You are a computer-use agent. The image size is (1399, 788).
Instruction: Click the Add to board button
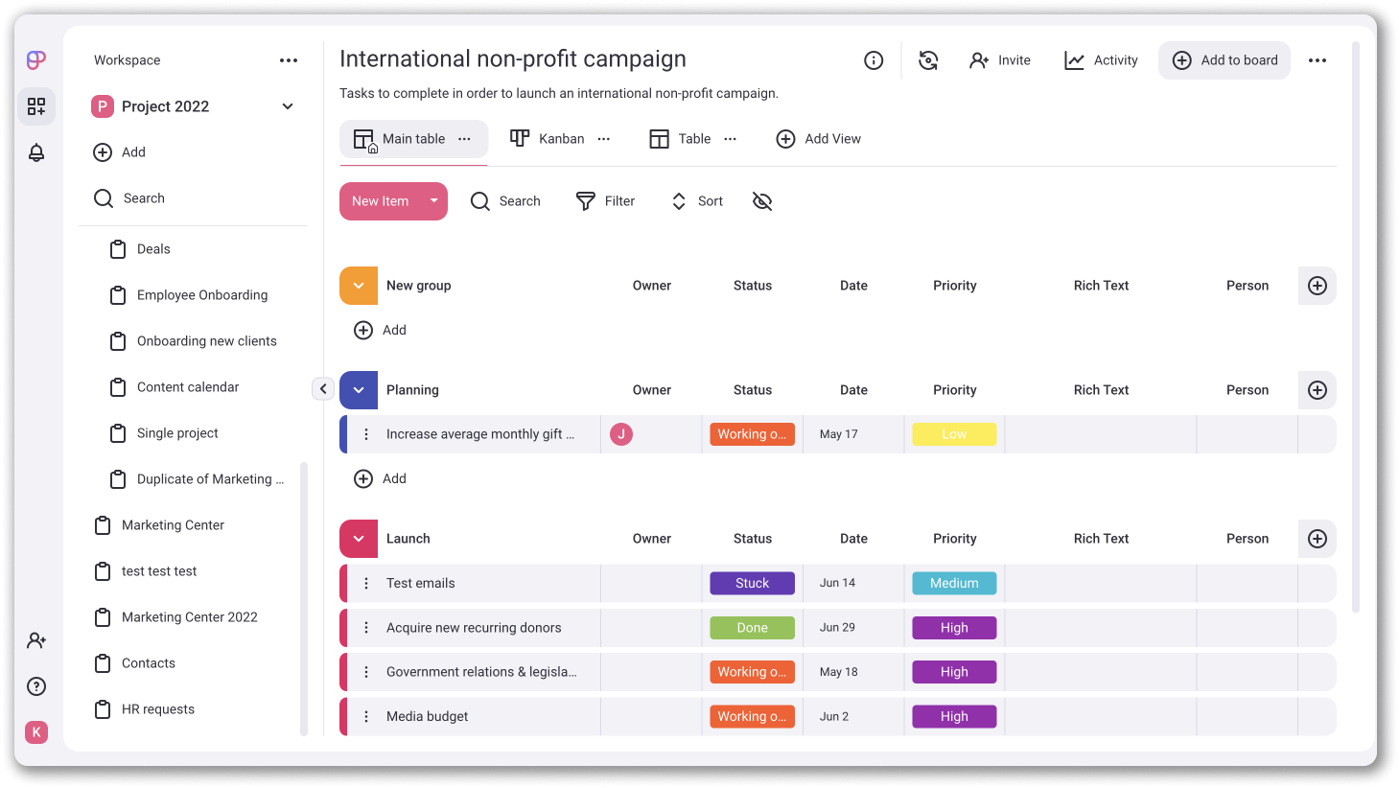coord(1224,59)
